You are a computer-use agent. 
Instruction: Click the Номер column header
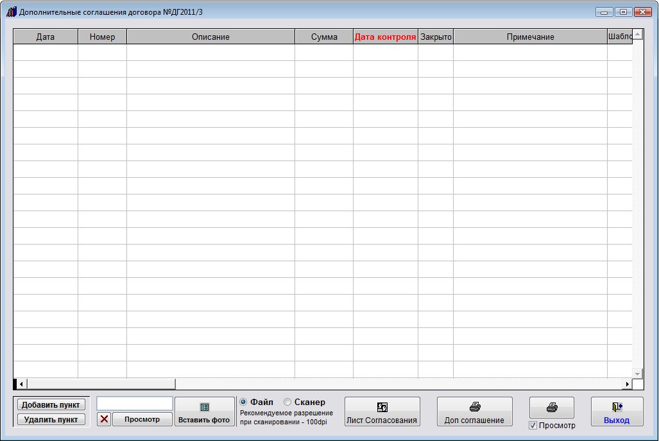pyautogui.click(x=102, y=37)
